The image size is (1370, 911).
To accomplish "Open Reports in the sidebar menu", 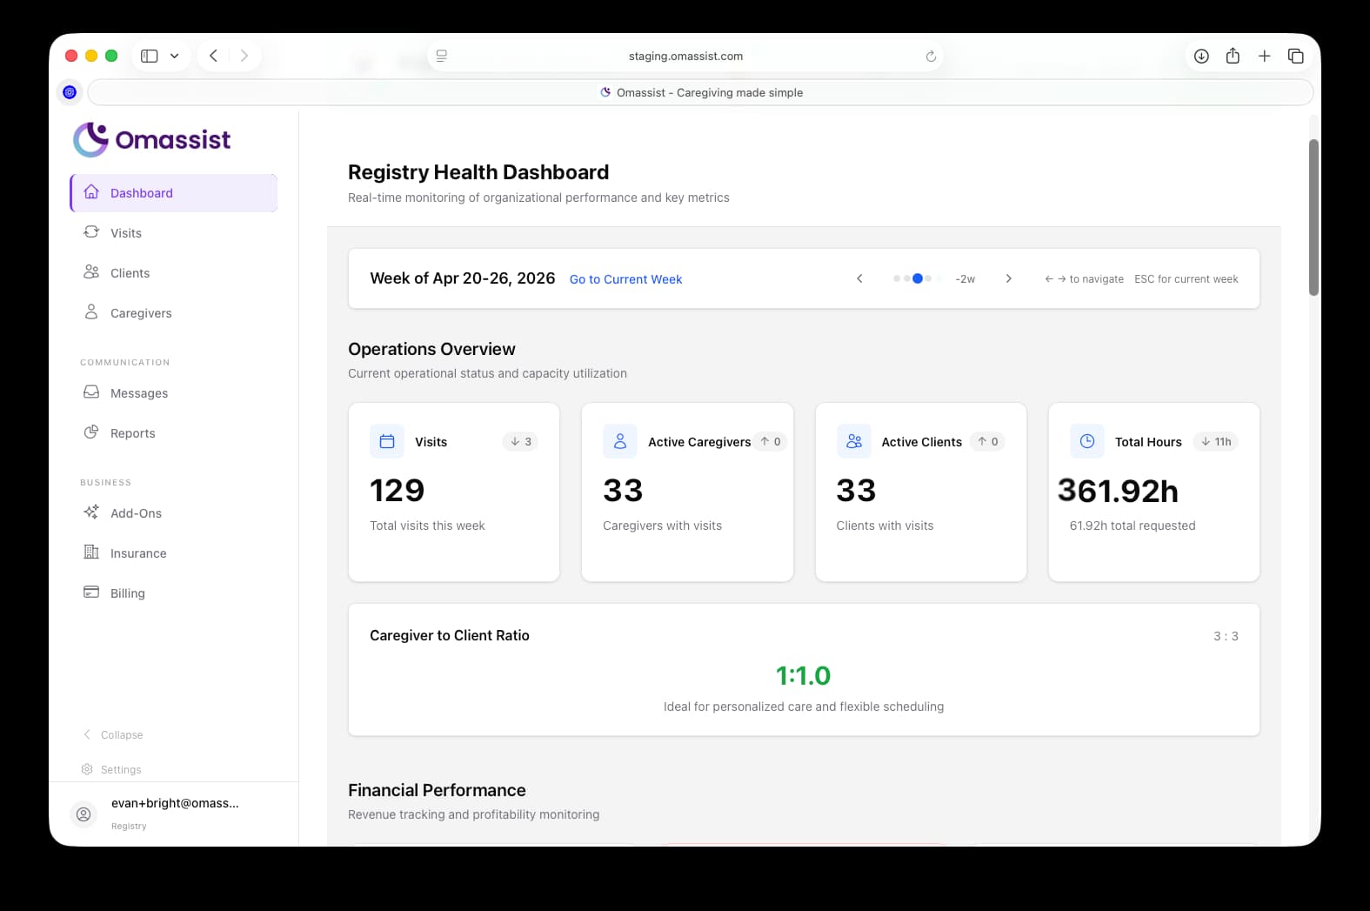I will tap(174, 432).
